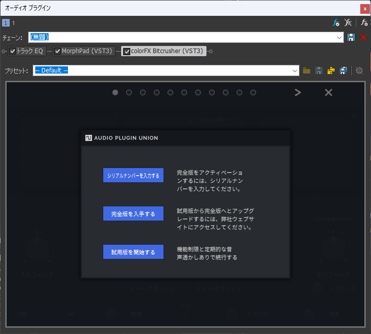The image size is (371, 334).
Task: Click the plugin chain FX add icon
Action: pos(336,22)
